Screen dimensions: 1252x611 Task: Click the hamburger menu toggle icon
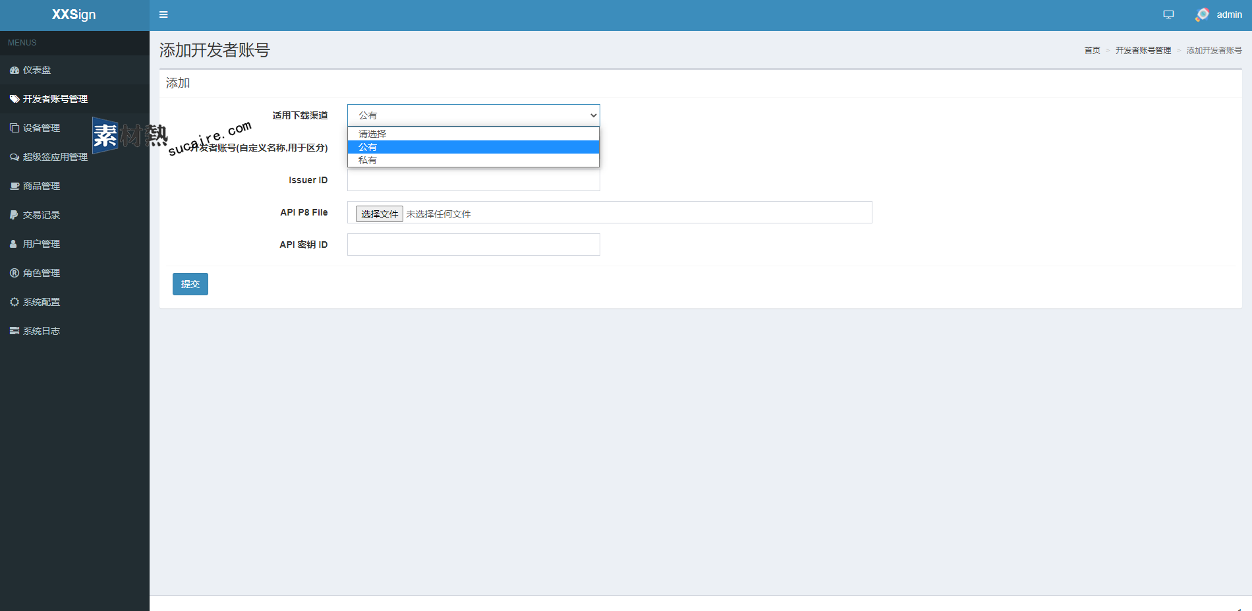pos(163,15)
